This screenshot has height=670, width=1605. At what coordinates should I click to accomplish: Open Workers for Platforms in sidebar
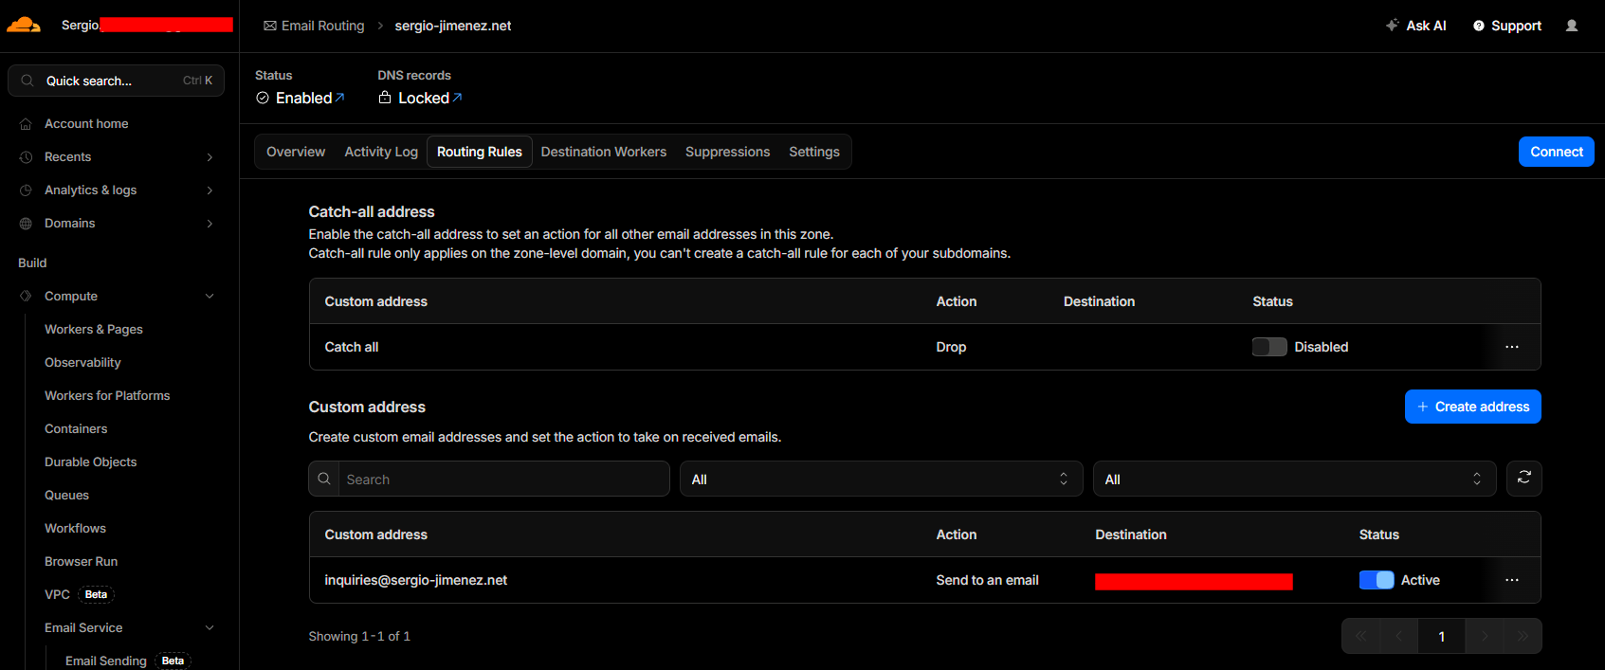pos(107,396)
